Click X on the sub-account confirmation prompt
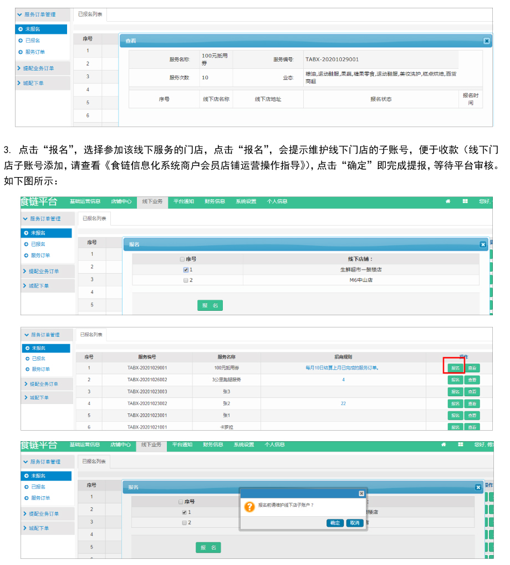The height and width of the screenshot is (565, 510). 361,493
